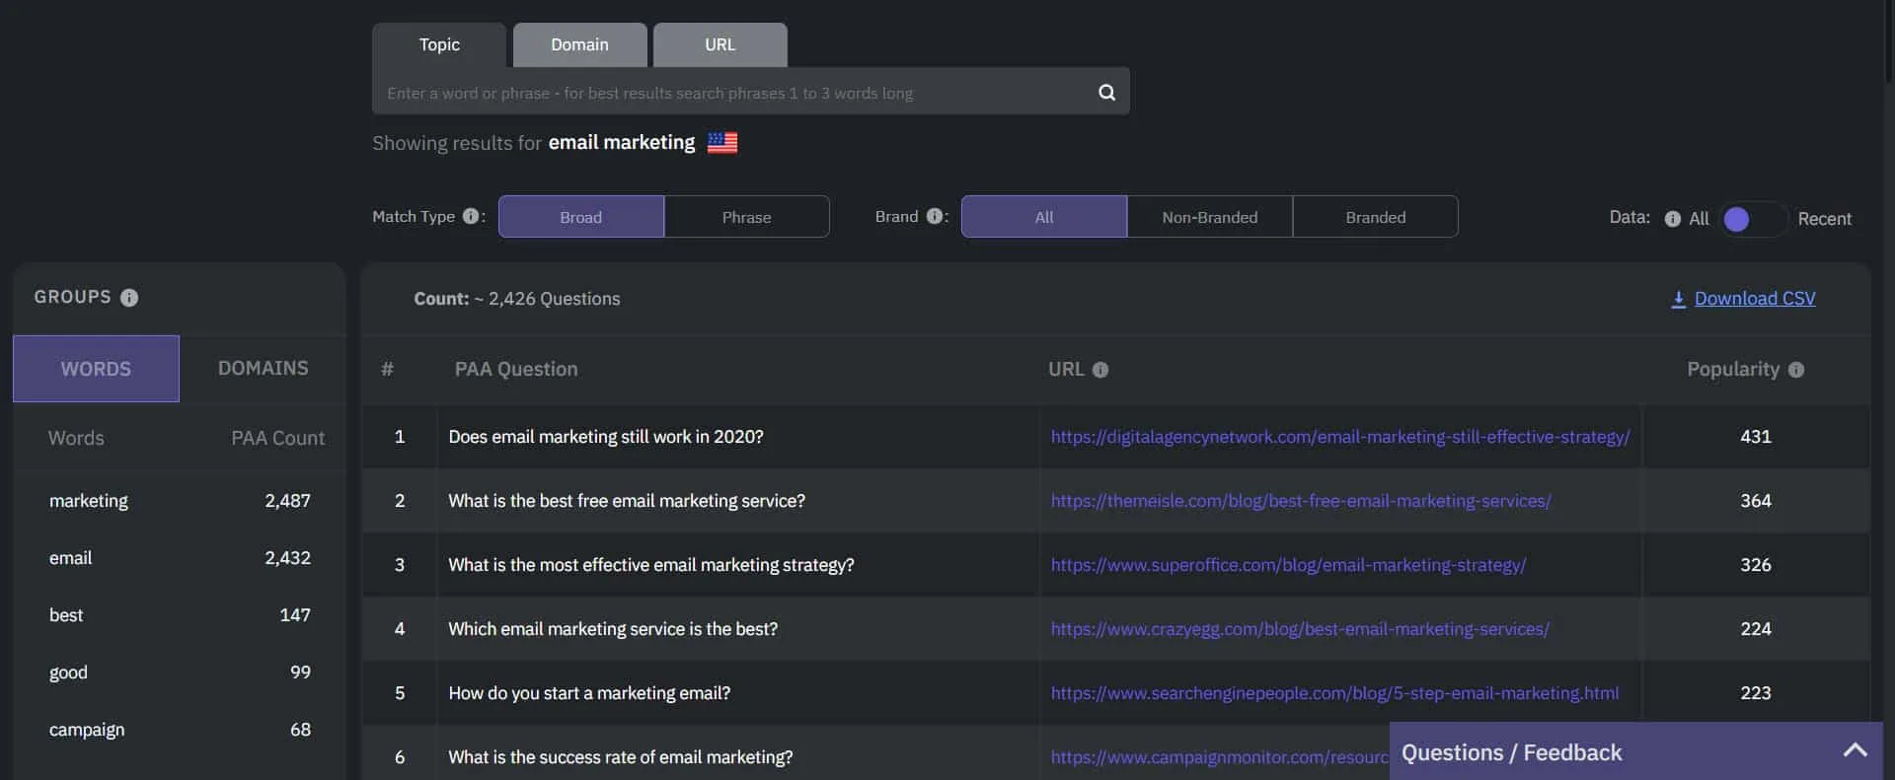The image size is (1895, 780).
Task: Click the Groups info icon
Action: 129,298
